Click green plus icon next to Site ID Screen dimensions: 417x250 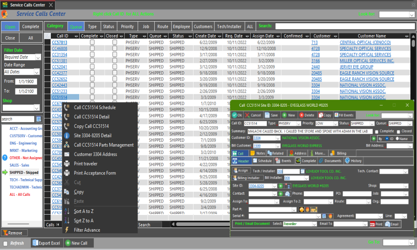point(281,186)
